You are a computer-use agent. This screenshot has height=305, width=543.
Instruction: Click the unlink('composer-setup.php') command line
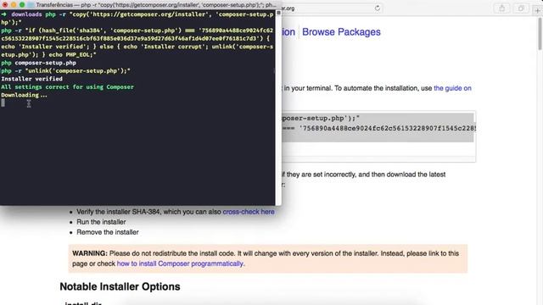(x=65, y=71)
